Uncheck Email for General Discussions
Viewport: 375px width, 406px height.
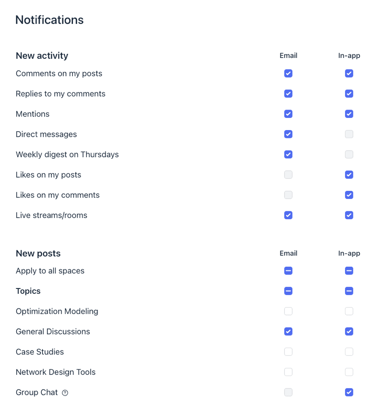click(x=288, y=331)
